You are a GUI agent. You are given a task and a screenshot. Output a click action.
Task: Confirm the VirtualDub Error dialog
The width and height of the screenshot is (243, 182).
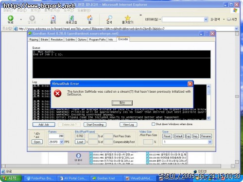click(x=122, y=103)
